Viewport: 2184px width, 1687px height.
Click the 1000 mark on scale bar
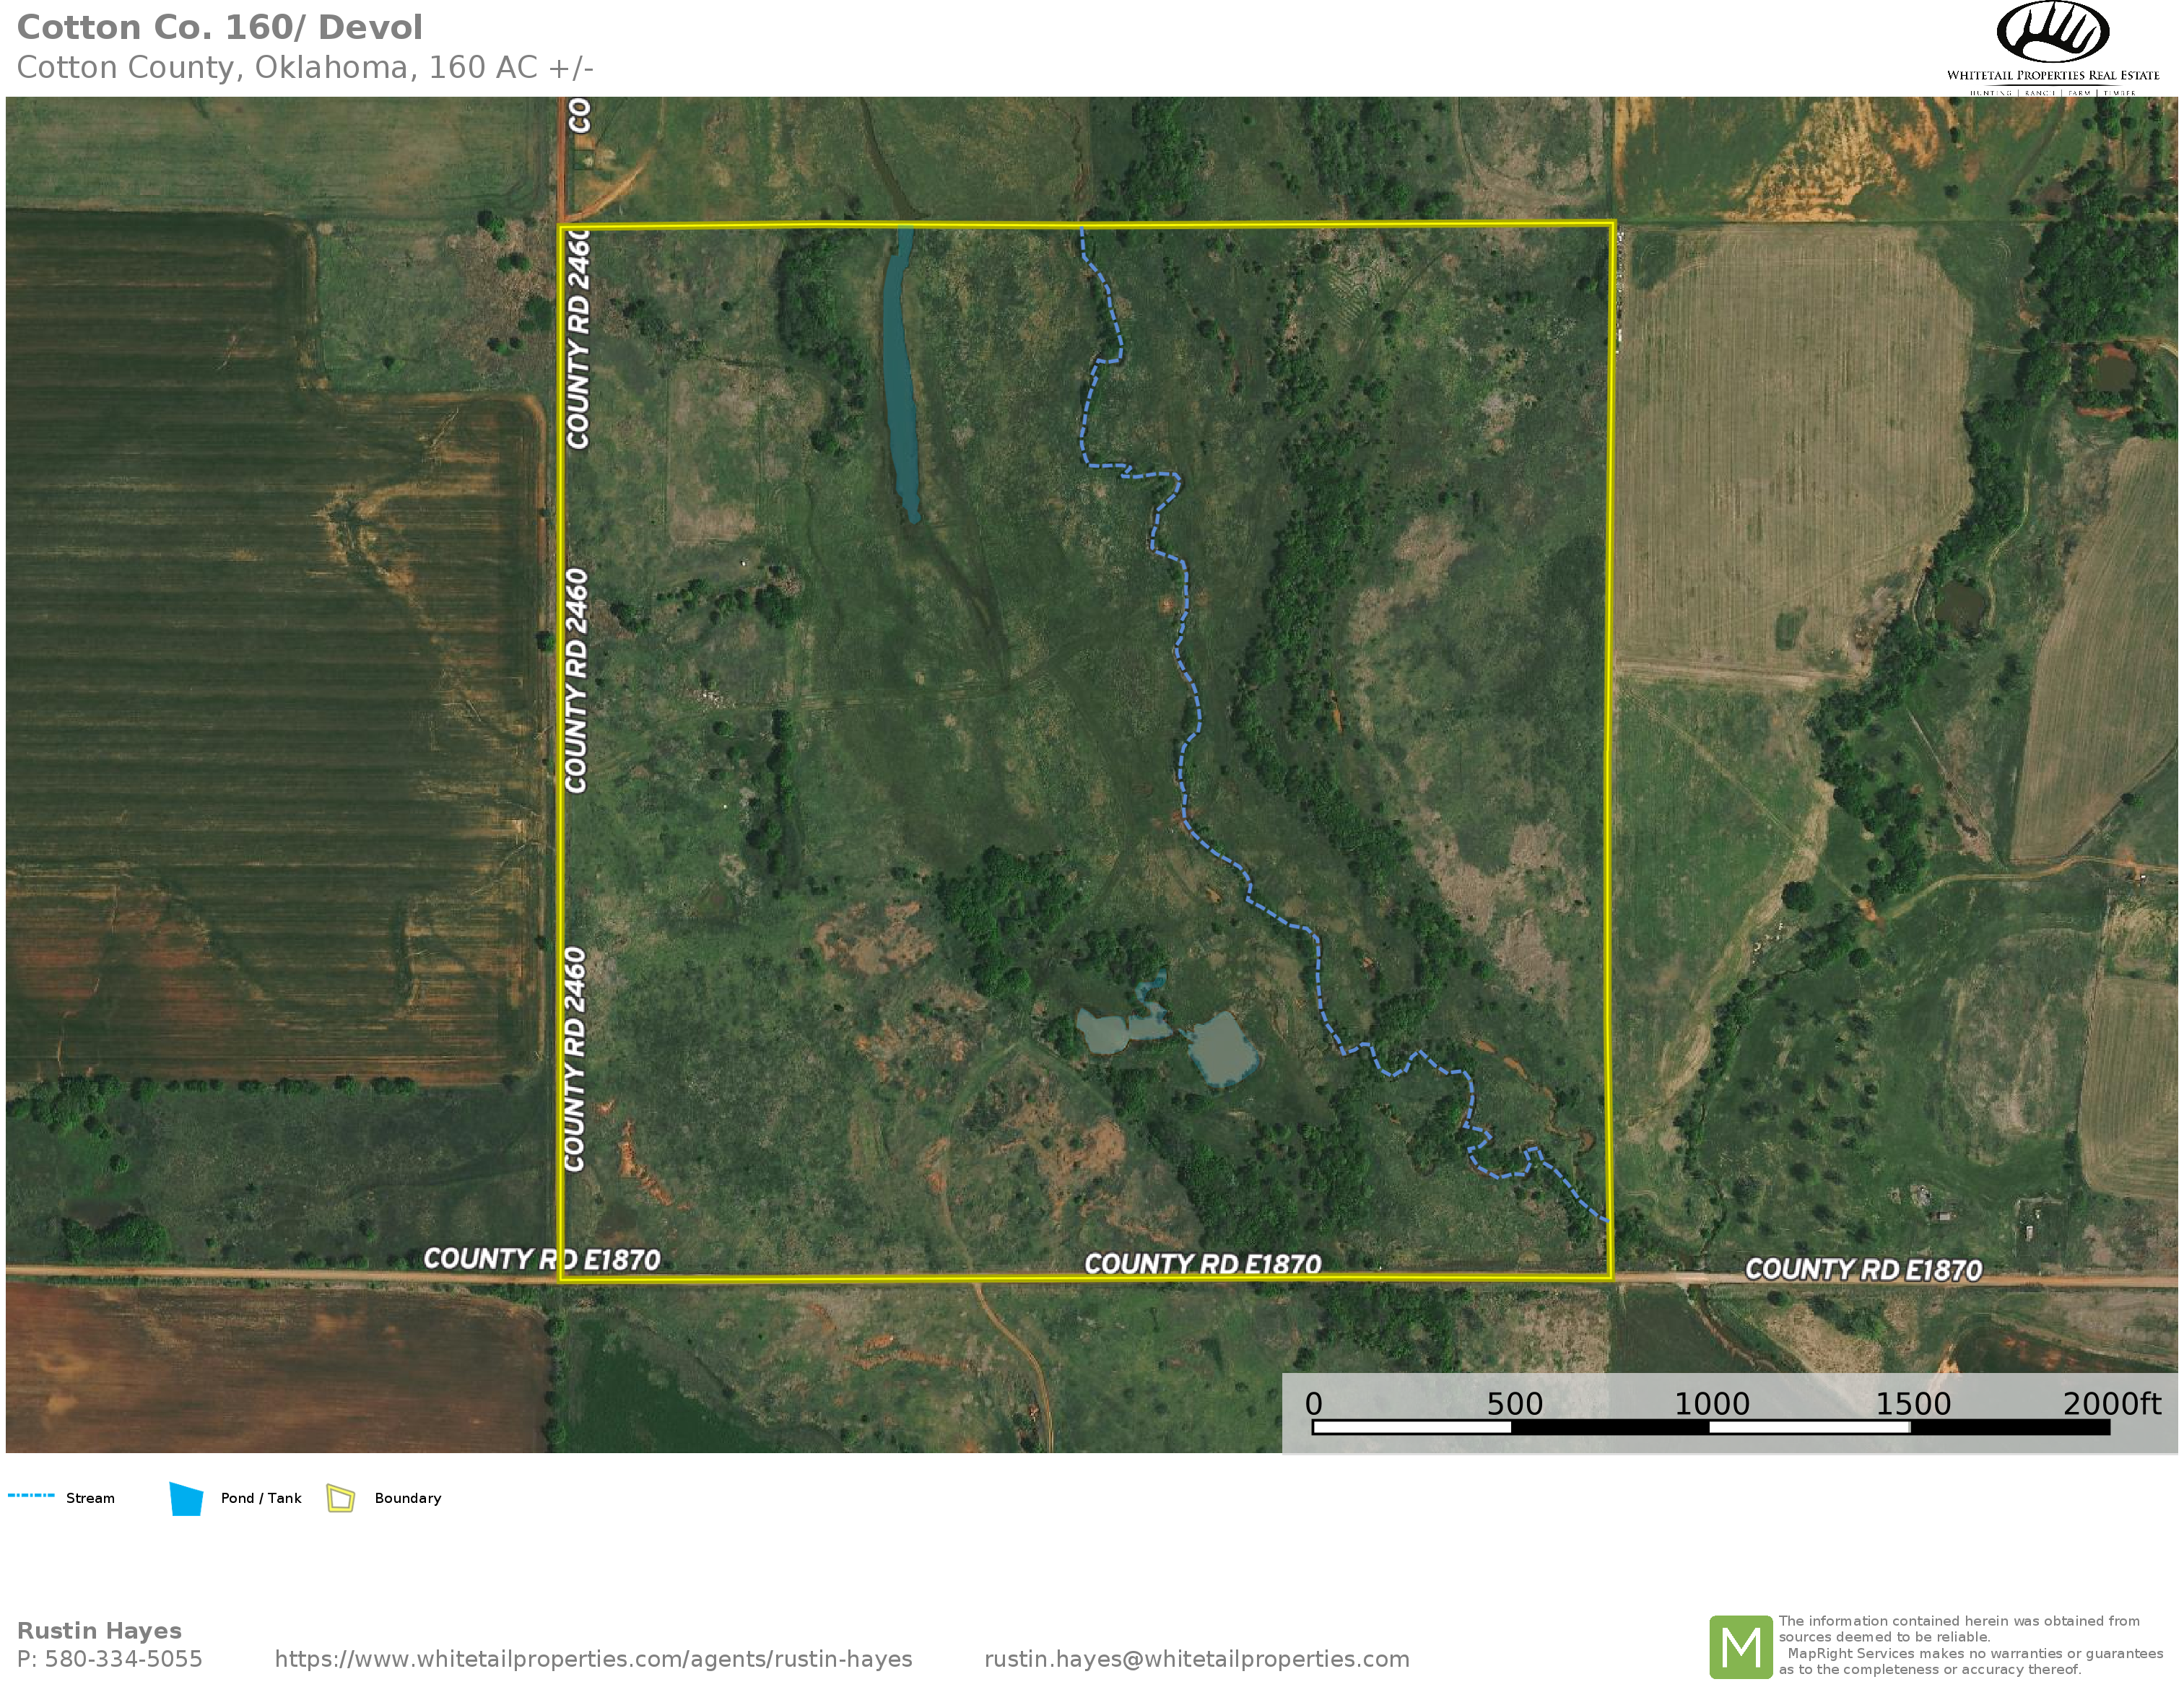[1711, 1404]
